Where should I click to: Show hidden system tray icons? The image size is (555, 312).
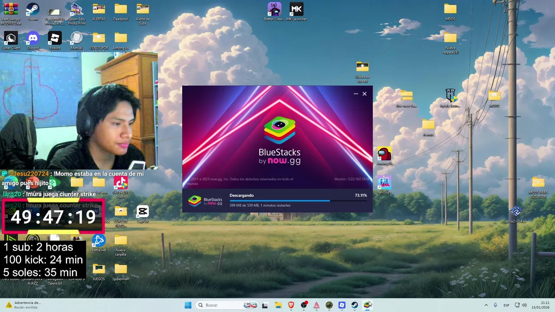click(486, 305)
